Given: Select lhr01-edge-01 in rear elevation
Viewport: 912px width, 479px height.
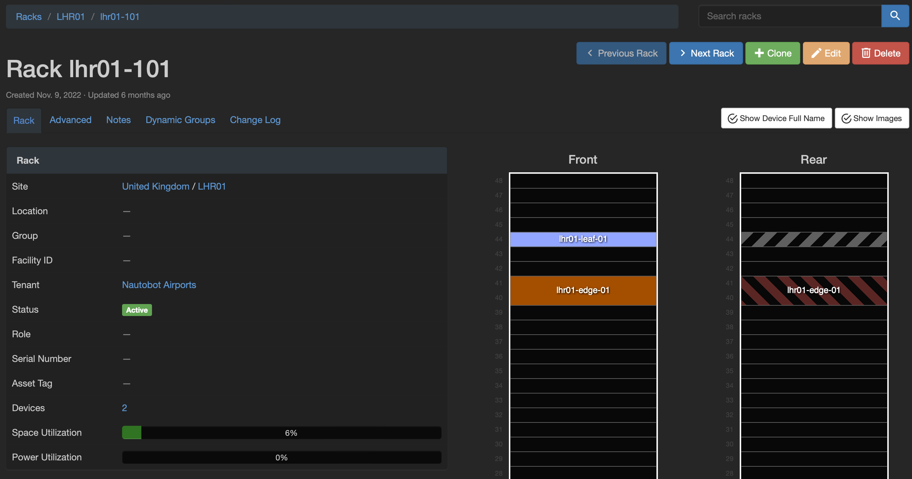Looking at the screenshot, I should point(813,290).
